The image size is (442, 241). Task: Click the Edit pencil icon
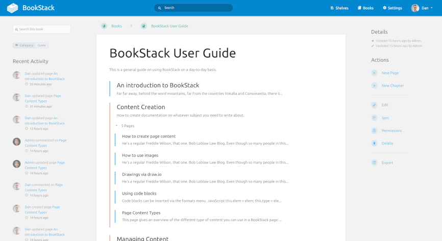[x=374, y=105]
